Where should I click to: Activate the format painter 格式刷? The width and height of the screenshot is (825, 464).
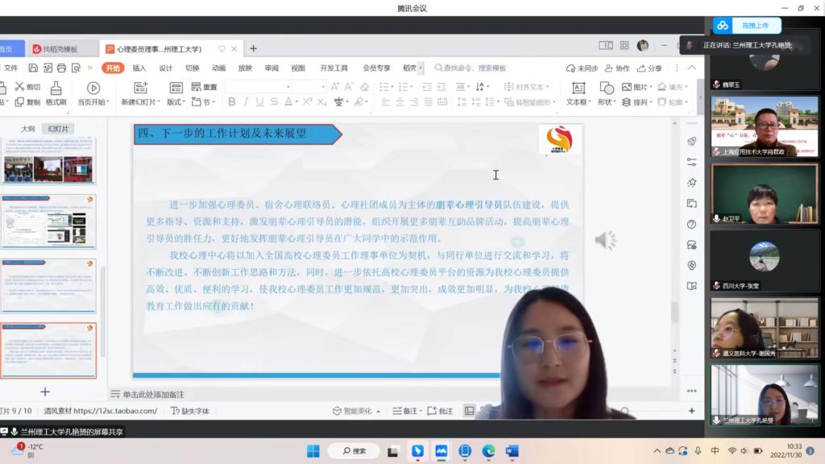[56, 93]
